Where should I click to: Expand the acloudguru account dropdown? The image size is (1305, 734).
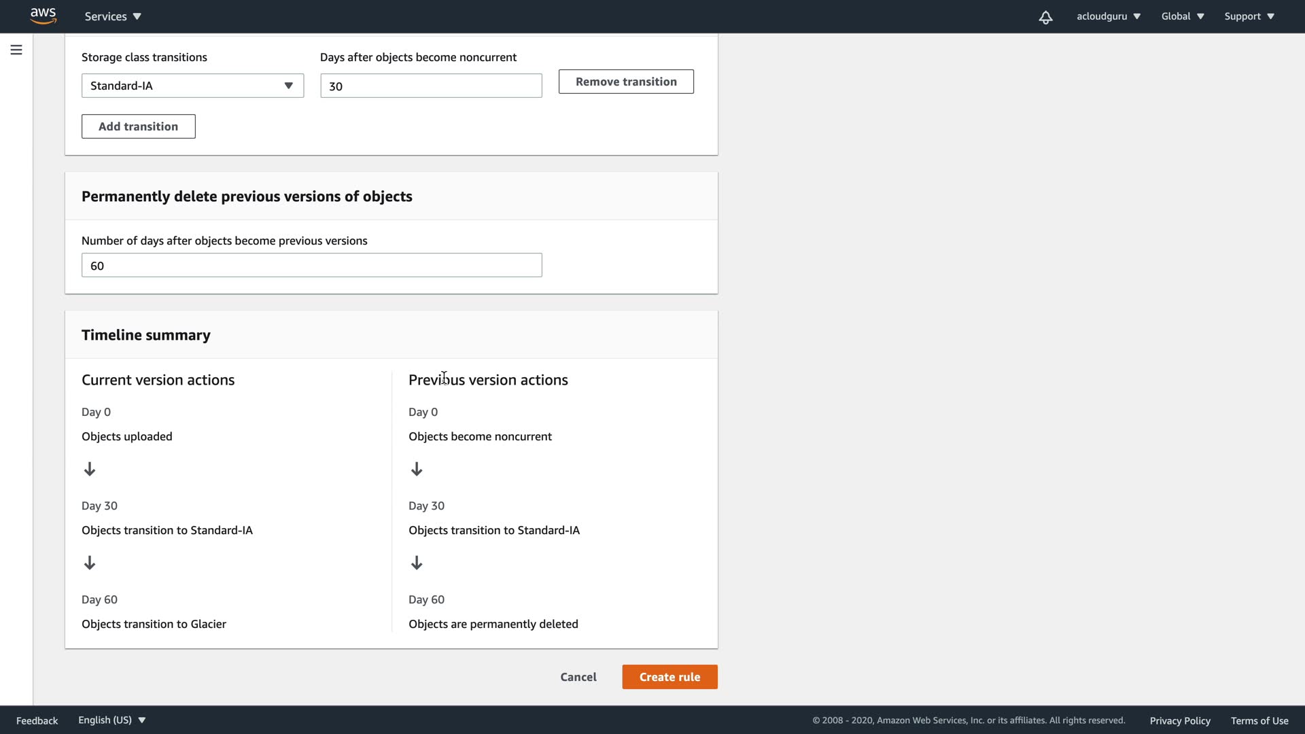point(1108,16)
